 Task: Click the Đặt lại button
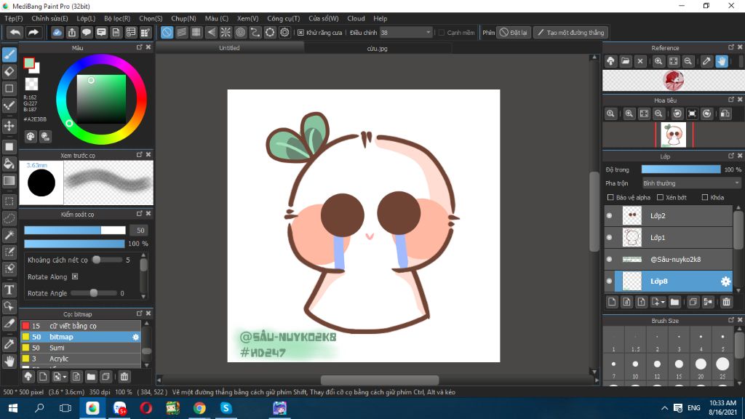tap(514, 33)
